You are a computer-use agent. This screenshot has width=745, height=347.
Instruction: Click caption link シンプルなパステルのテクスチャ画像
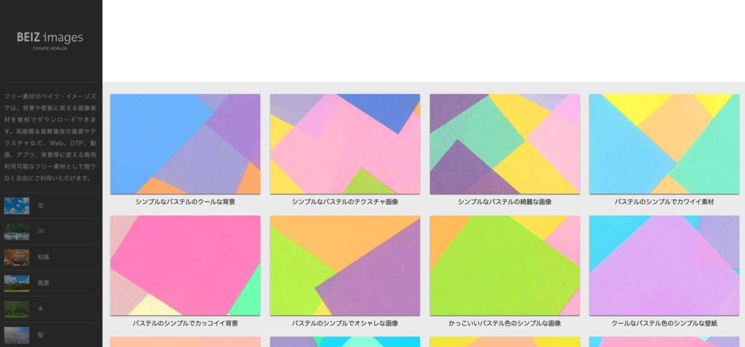click(345, 202)
